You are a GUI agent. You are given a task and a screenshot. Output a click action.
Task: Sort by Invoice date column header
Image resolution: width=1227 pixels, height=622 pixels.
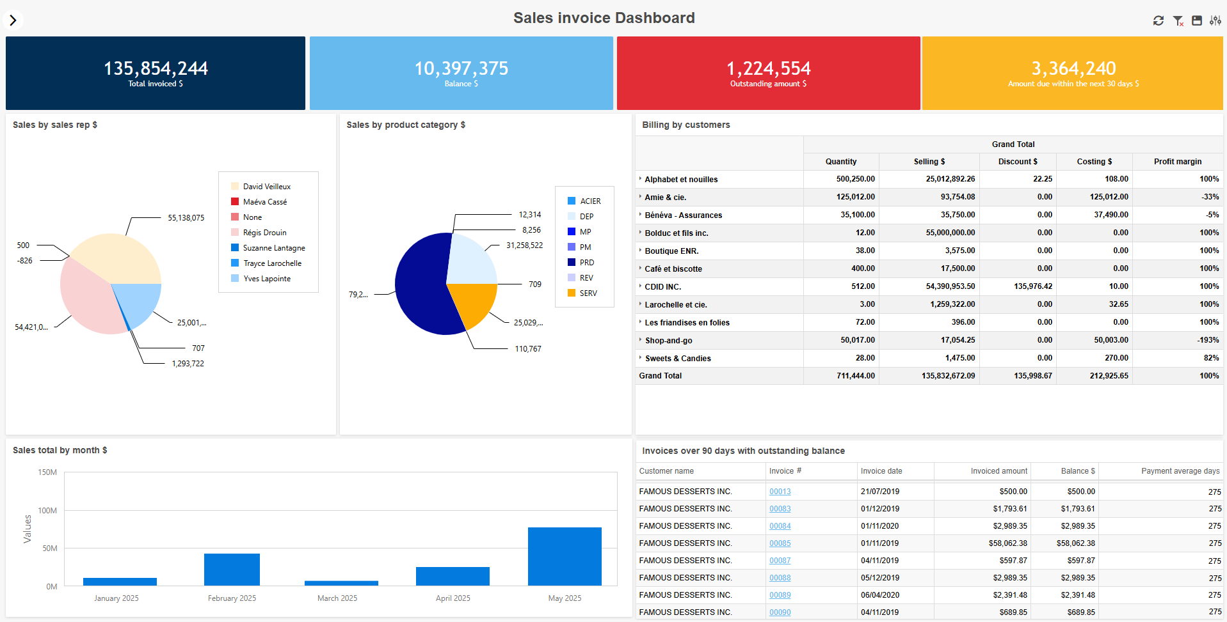(x=881, y=471)
